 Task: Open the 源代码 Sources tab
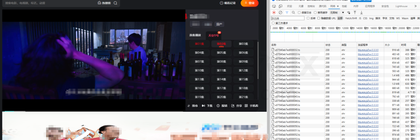[x=322, y=6]
